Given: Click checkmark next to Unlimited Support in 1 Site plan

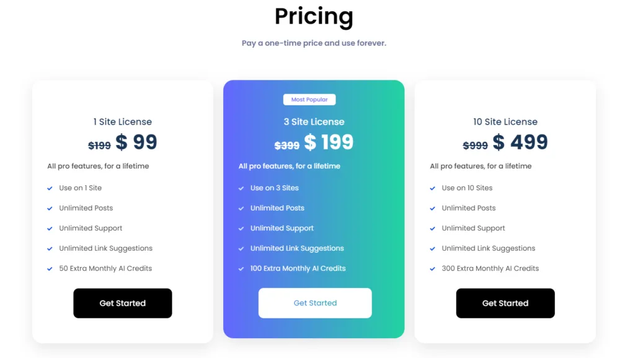Looking at the screenshot, I should [50, 229].
